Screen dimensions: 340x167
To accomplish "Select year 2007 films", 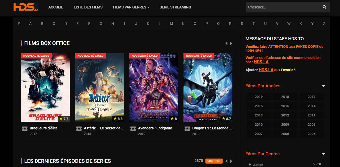I will (x=259, y=134).
